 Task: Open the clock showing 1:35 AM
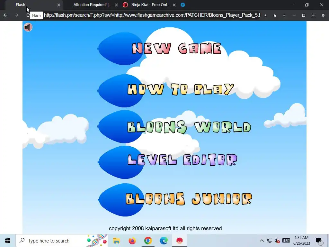coord(301,241)
